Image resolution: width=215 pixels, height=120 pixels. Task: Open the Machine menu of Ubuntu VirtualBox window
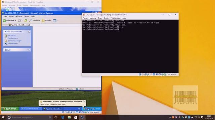pos(93,18)
